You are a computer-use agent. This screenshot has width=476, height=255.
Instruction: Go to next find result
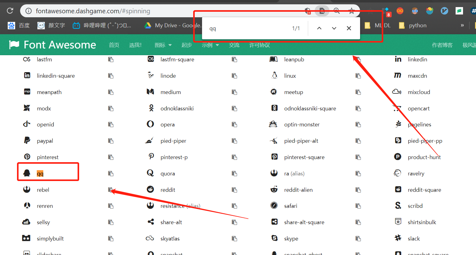click(x=334, y=28)
